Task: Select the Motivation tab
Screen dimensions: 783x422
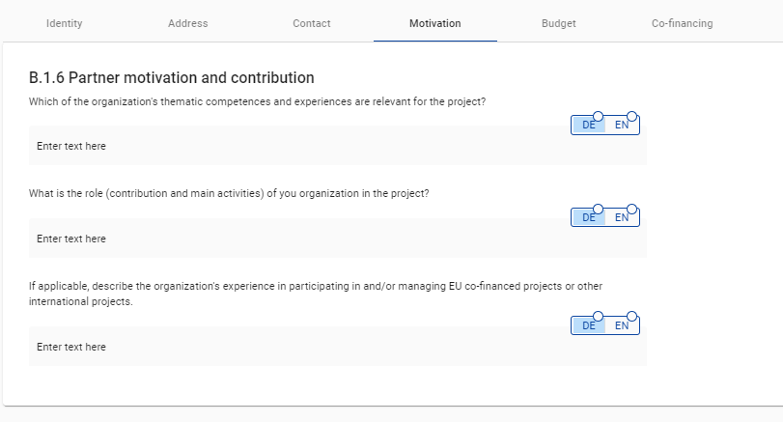Action: pos(434,23)
